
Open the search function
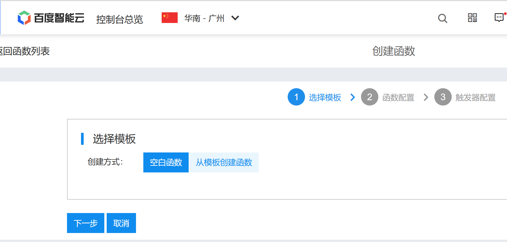pyautogui.click(x=443, y=18)
